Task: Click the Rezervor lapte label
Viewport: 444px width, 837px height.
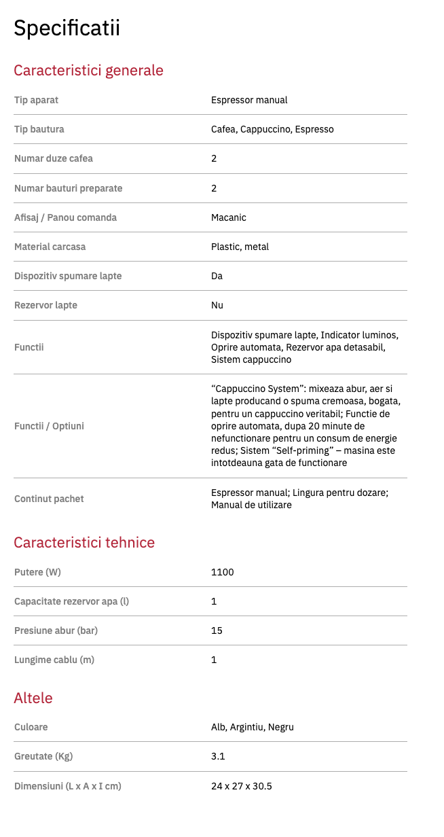Action: point(45,305)
